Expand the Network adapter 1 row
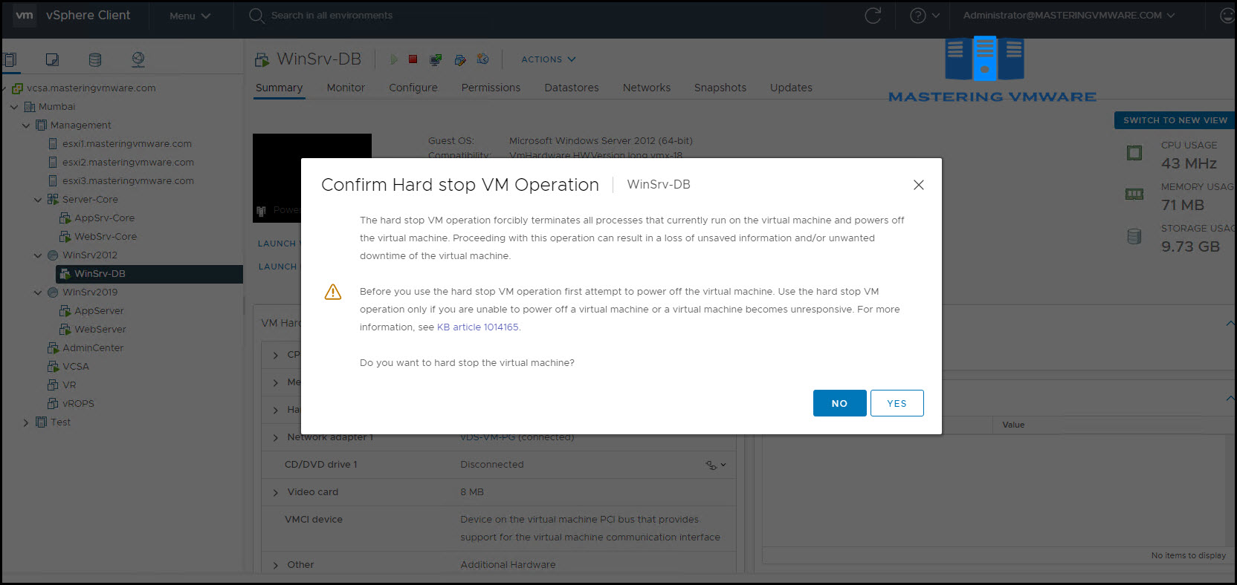 276,437
